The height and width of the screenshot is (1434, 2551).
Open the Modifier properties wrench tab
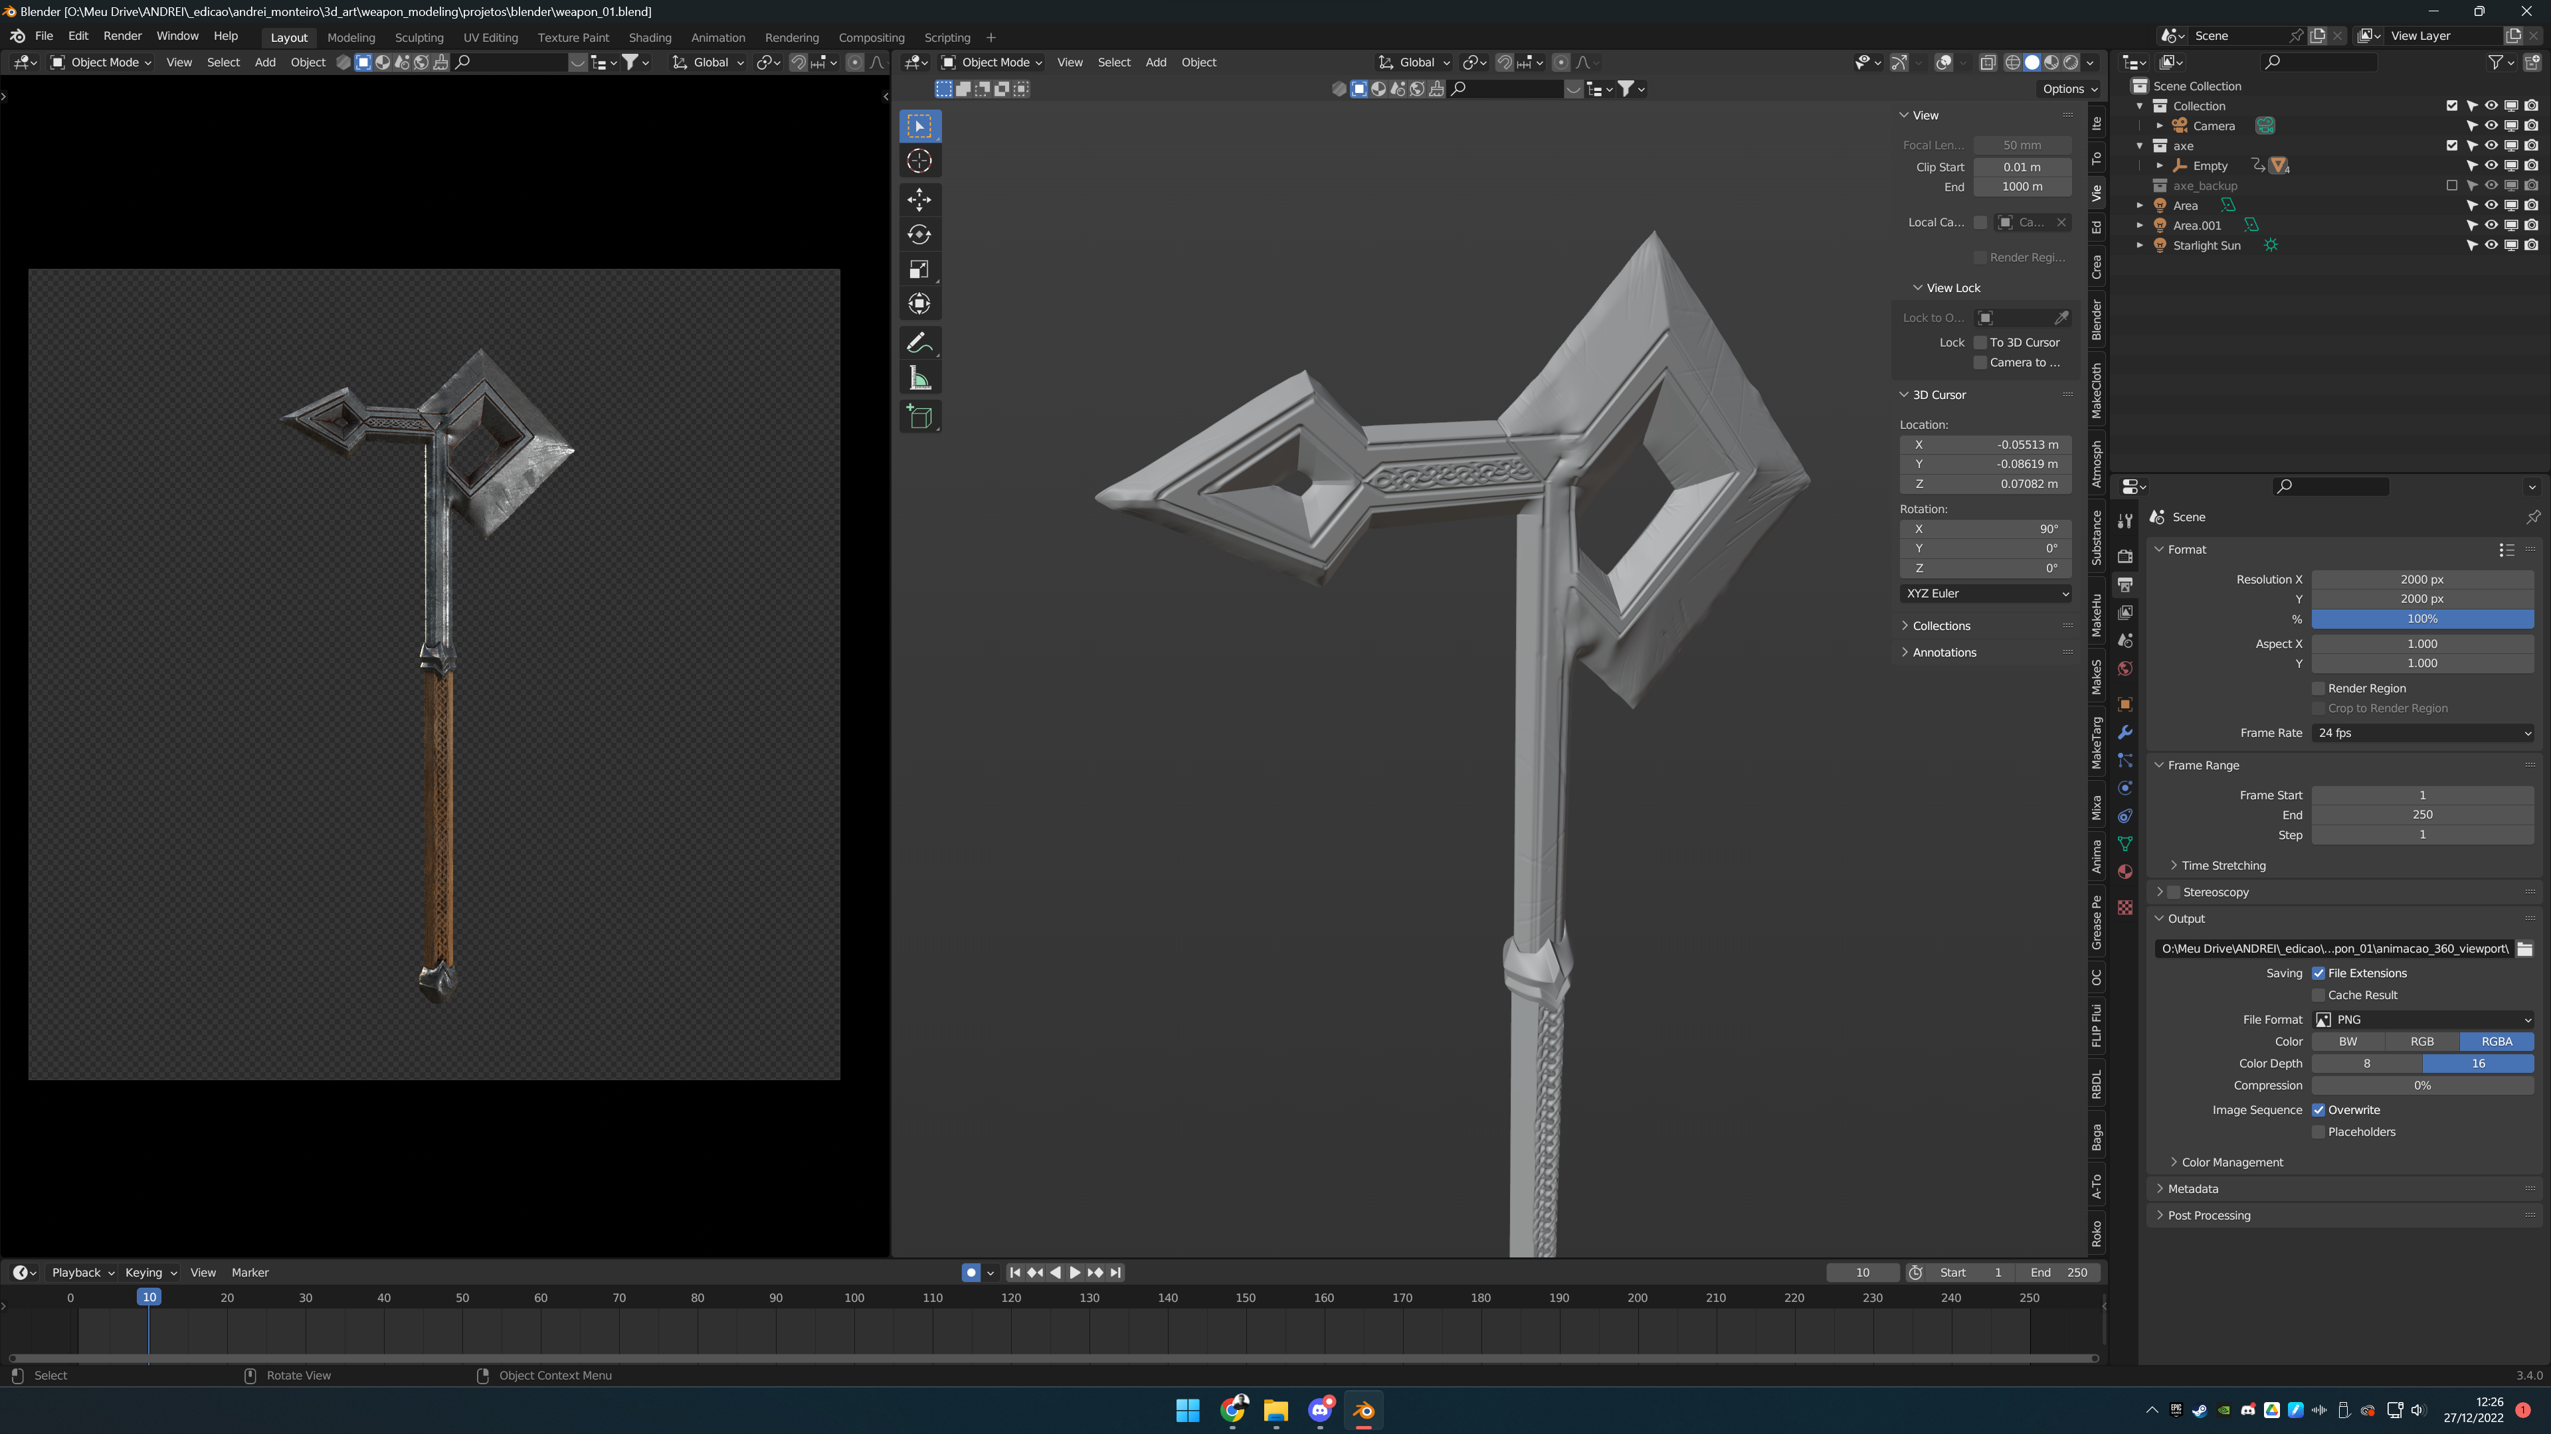click(2125, 732)
